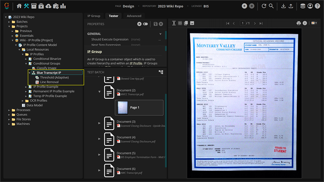The width and height of the screenshot is (324, 182).
Task: Switch to the IP Group tab
Action: [x=94, y=16]
